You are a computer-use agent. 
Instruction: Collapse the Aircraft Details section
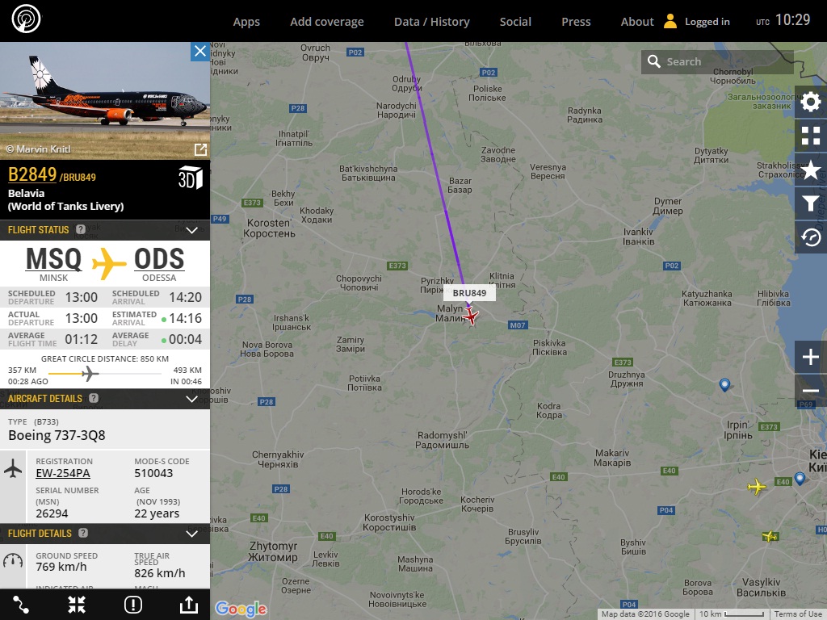(x=192, y=399)
